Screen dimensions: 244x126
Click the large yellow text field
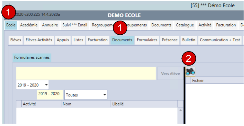(x=86, y=73)
